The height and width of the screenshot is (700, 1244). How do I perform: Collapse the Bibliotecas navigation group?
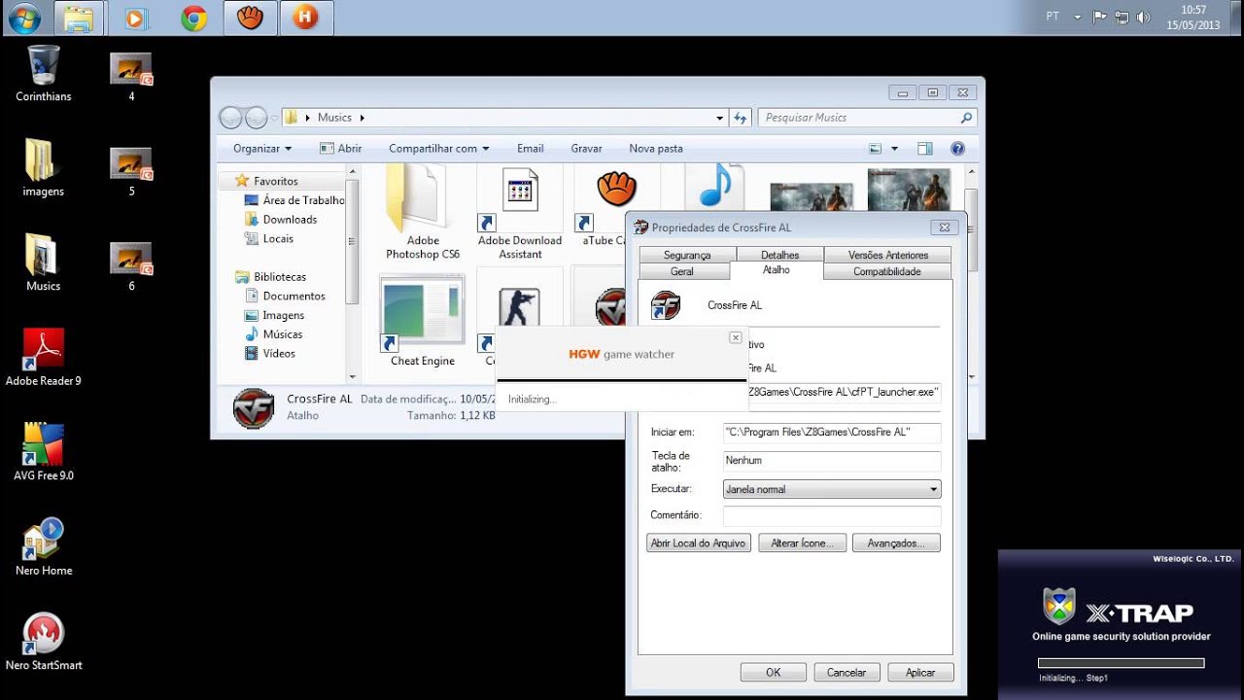click(x=225, y=277)
